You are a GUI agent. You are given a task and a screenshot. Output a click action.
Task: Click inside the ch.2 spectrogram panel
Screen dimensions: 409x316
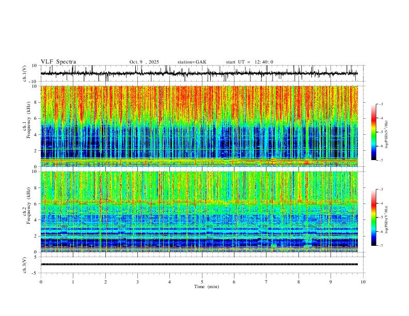point(199,212)
